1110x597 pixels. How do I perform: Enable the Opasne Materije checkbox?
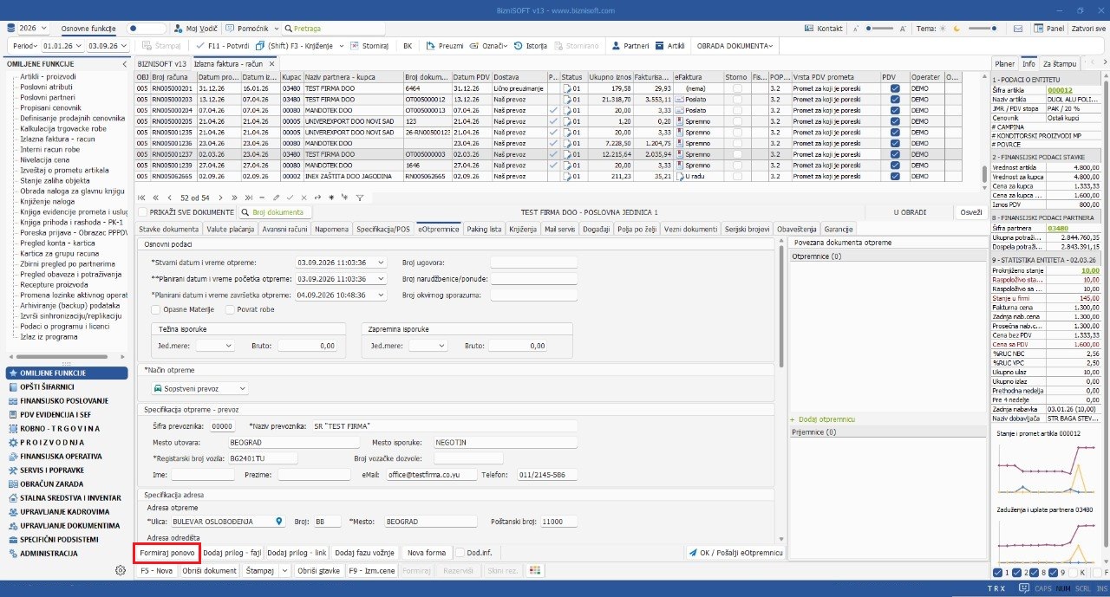point(156,309)
